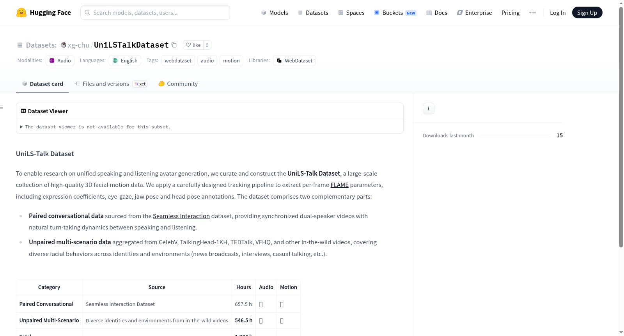Click the Dataset Viewer header
This screenshot has width=624, height=336.
(x=210, y=111)
